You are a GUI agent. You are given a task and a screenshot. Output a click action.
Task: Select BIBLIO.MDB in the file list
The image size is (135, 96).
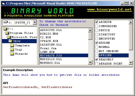click(x=64, y=34)
